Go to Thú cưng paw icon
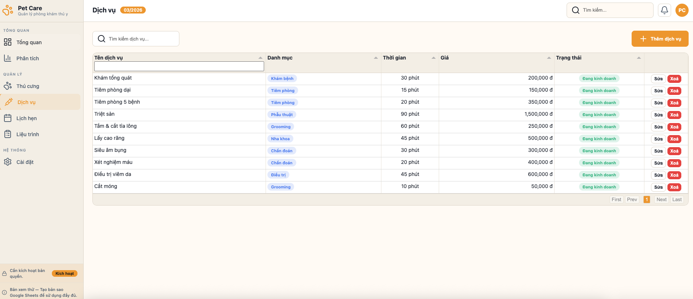The height and width of the screenshot is (299, 693). (x=8, y=86)
